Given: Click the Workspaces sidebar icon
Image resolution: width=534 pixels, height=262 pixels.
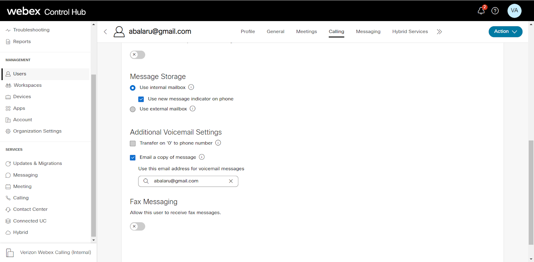Looking at the screenshot, I should (x=8, y=85).
